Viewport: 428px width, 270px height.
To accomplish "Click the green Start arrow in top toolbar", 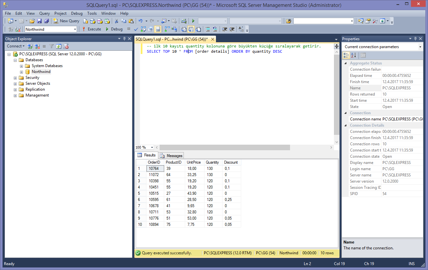I will coord(193,21).
